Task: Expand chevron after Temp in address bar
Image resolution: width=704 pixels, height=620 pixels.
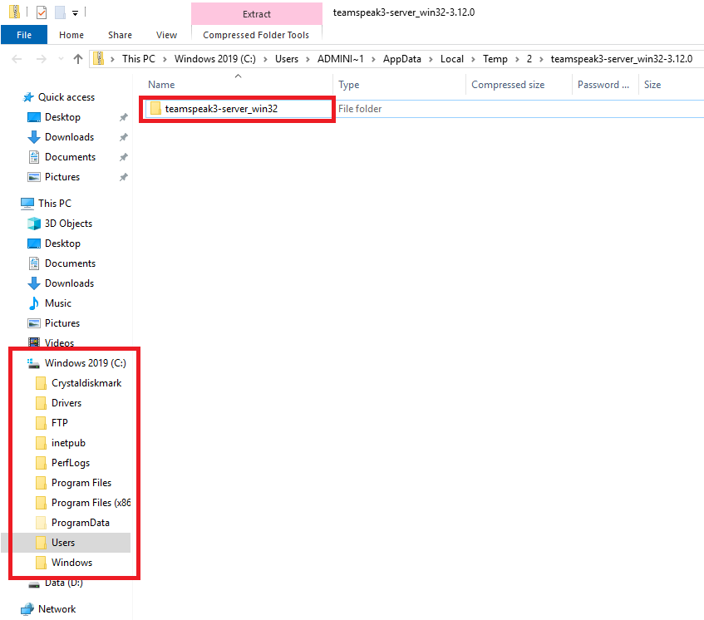Action: pyautogui.click(x=517, y=59)
